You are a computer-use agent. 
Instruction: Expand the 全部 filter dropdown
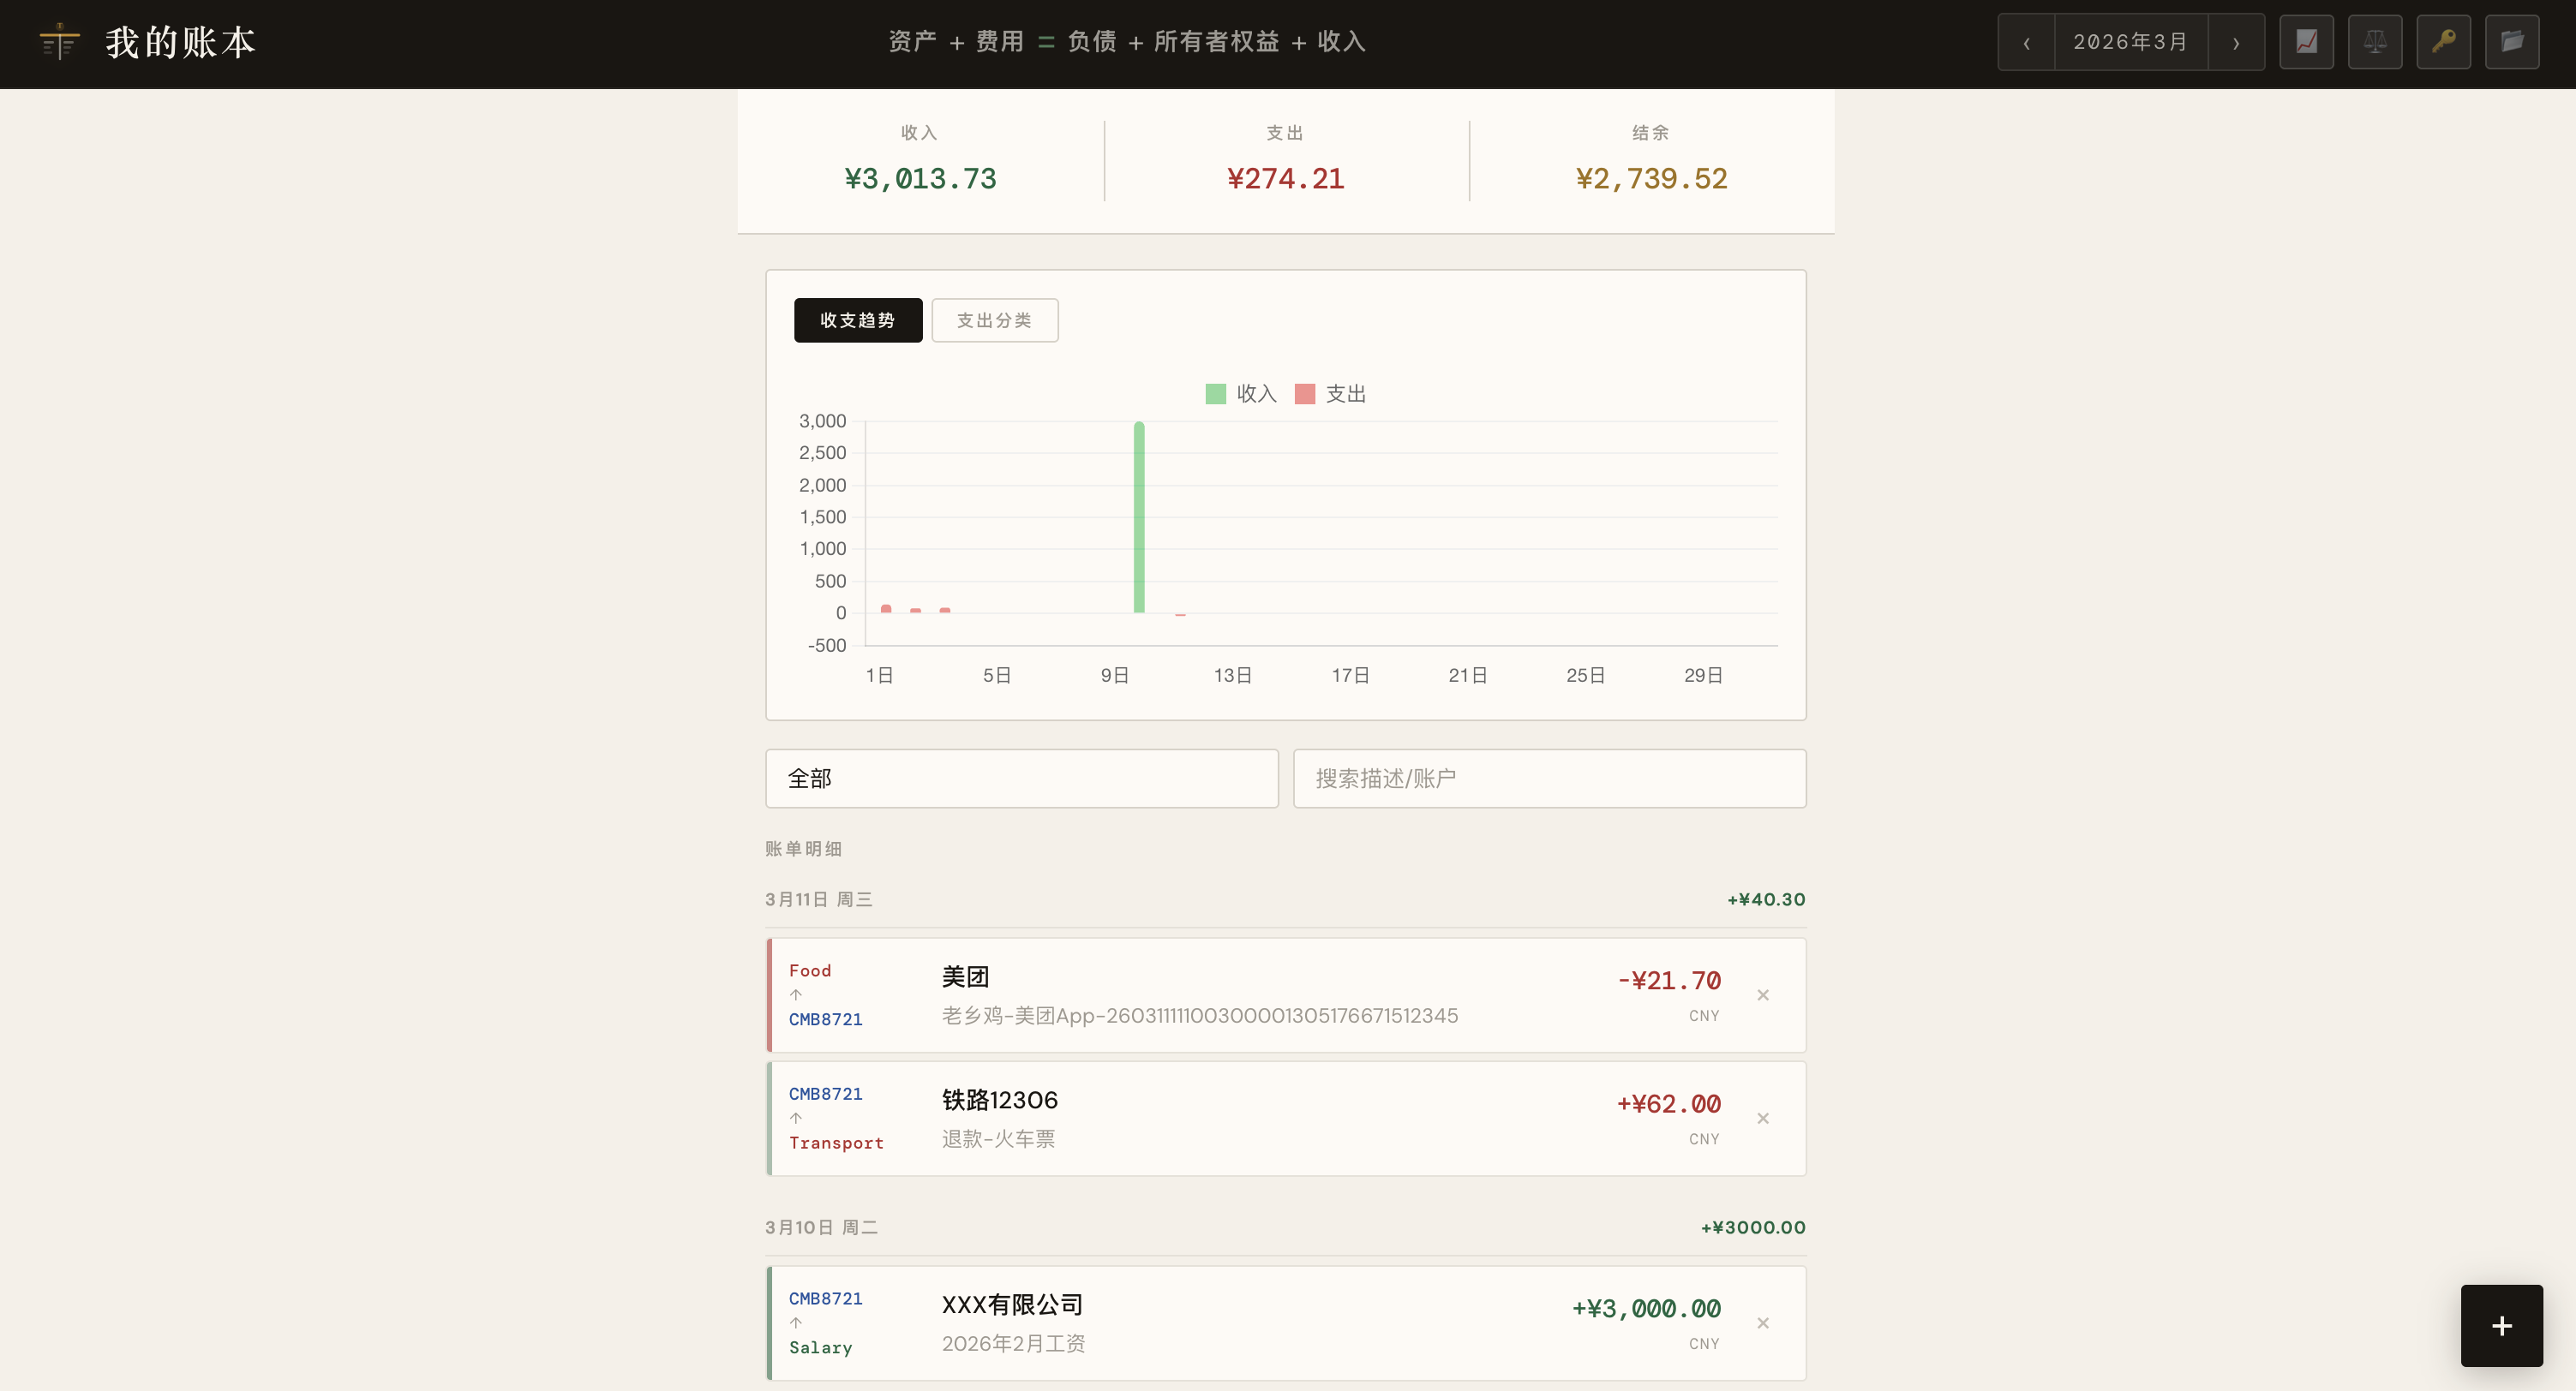pos(1021,779)
